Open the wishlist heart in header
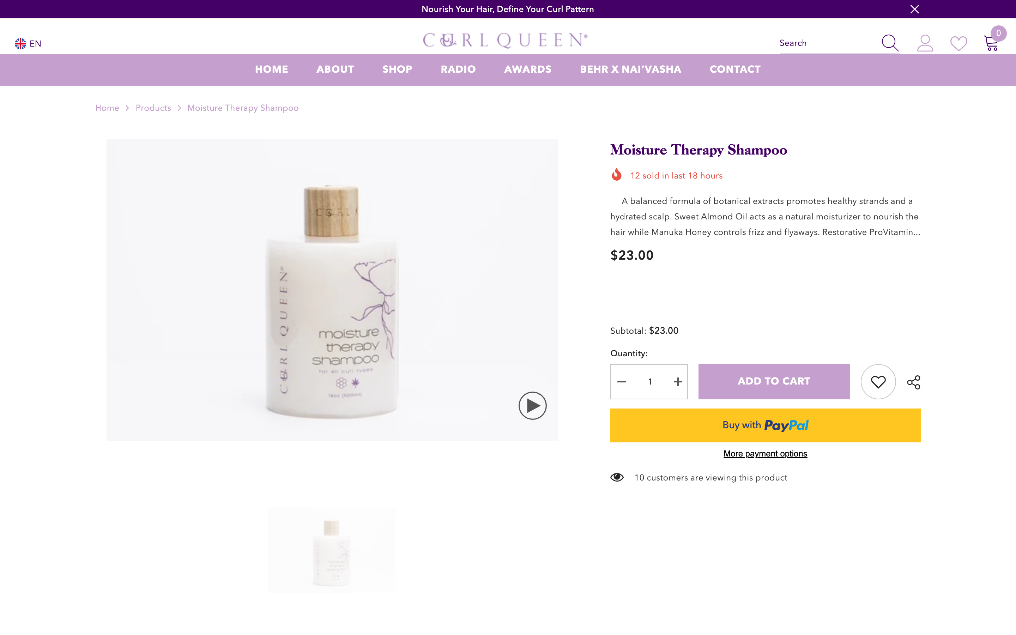 click(x=958, y=43)
